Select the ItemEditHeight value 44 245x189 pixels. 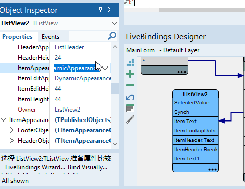(x=58, y=89)
